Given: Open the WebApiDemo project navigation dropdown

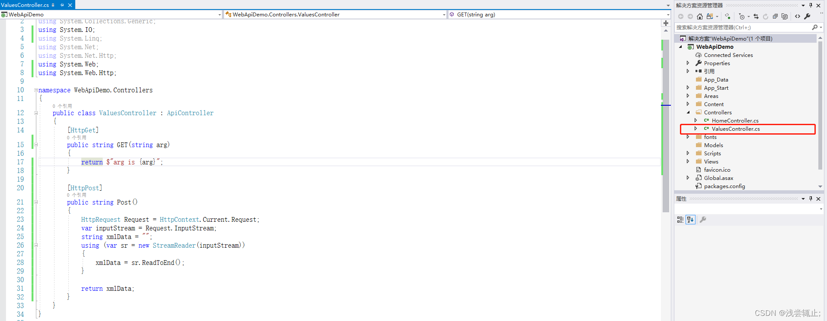Looking at the screenshot, I should pos(220,15).
